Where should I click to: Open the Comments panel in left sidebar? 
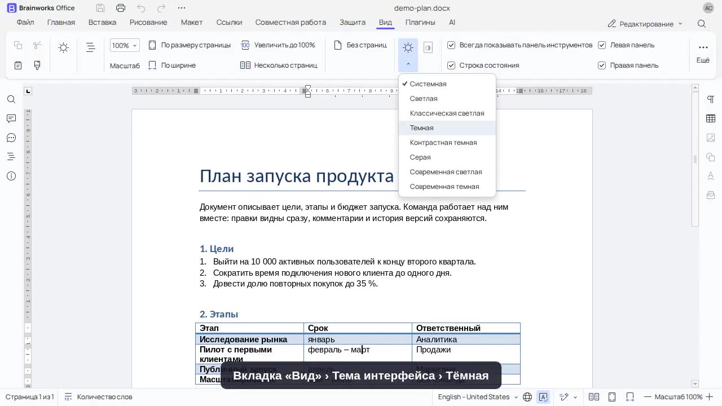point(11,118)
